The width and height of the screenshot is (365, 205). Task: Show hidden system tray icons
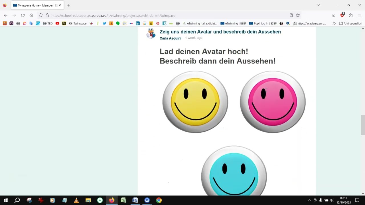(309, 200)
